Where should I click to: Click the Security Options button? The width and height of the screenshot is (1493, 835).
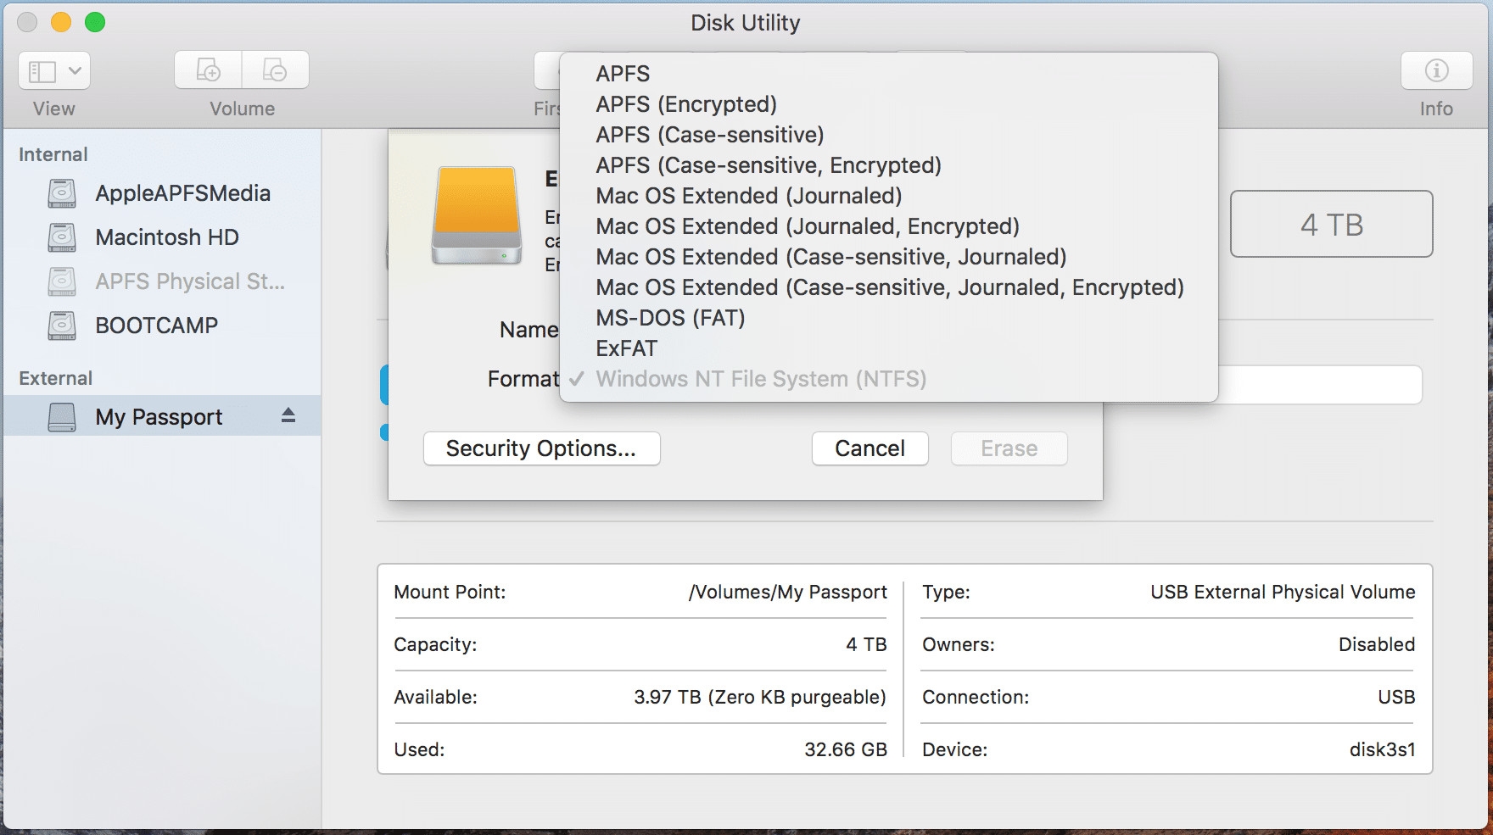click(541, 448)
